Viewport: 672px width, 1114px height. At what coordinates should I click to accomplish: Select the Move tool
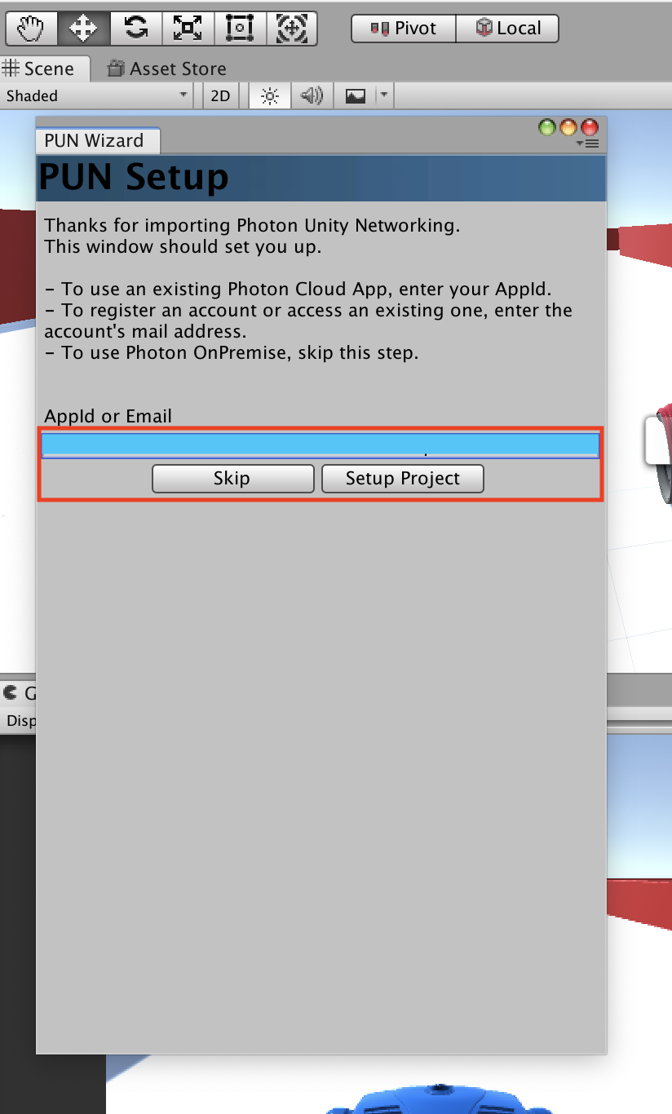click(x=83, y=29)
